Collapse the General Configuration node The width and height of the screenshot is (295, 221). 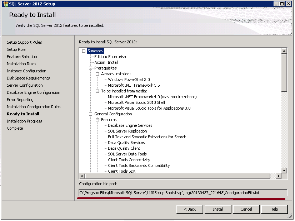[x=90, y=114]
